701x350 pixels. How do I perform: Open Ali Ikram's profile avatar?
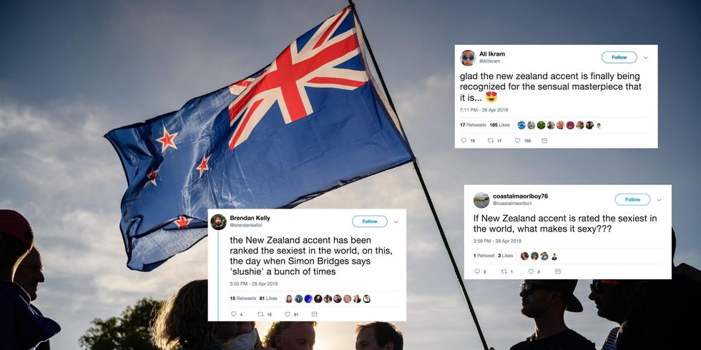(468, 58)
